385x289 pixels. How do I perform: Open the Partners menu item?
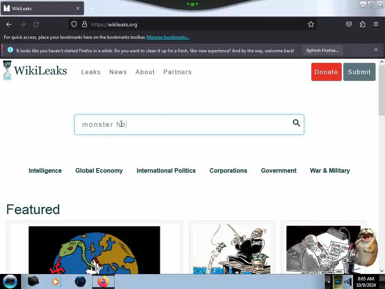click(177, 72)
